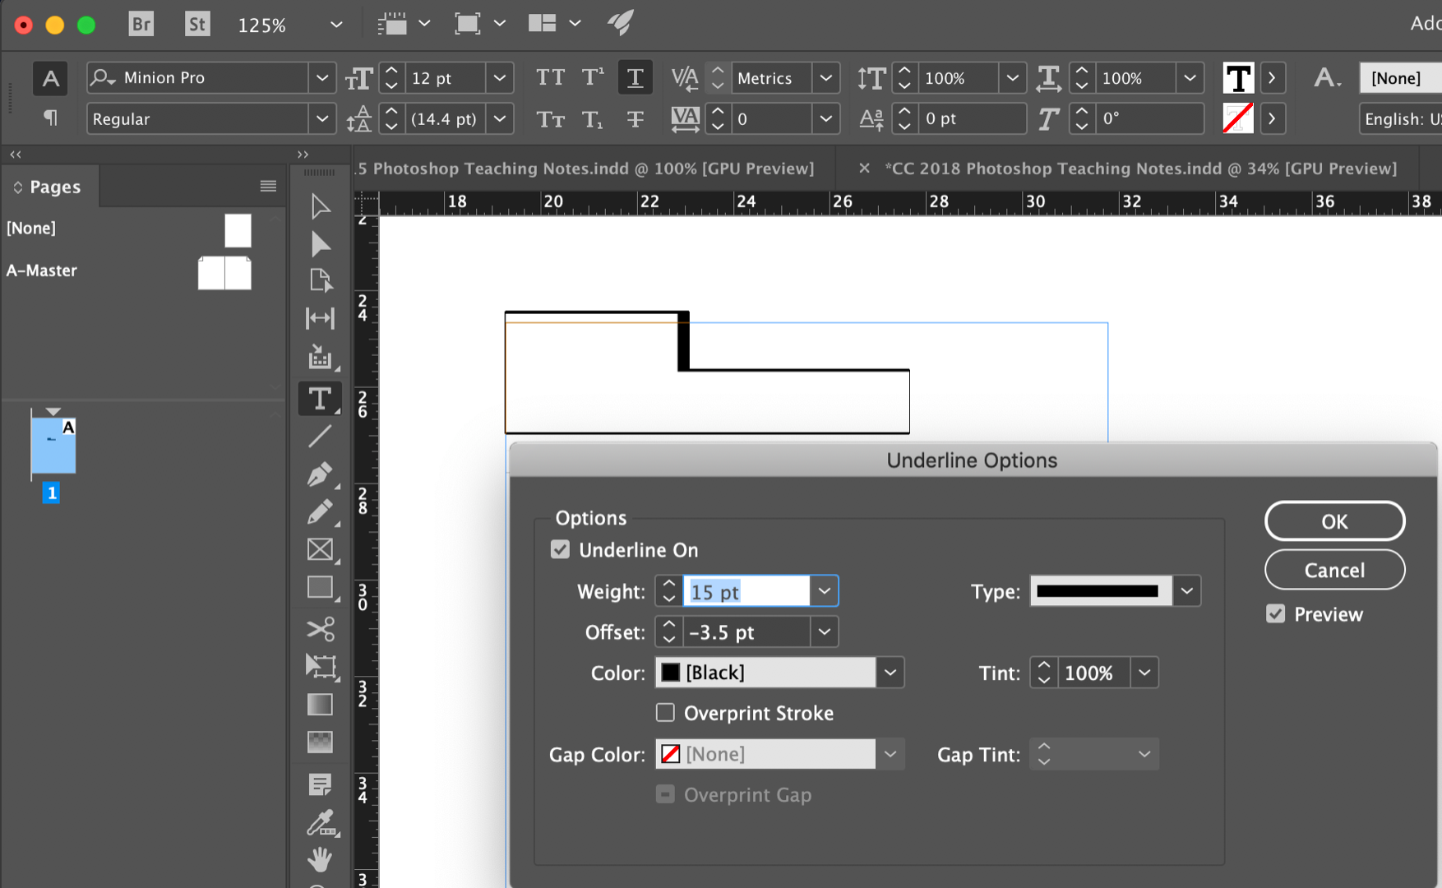Open the underline Type dropdown

tap(1186, 590)
